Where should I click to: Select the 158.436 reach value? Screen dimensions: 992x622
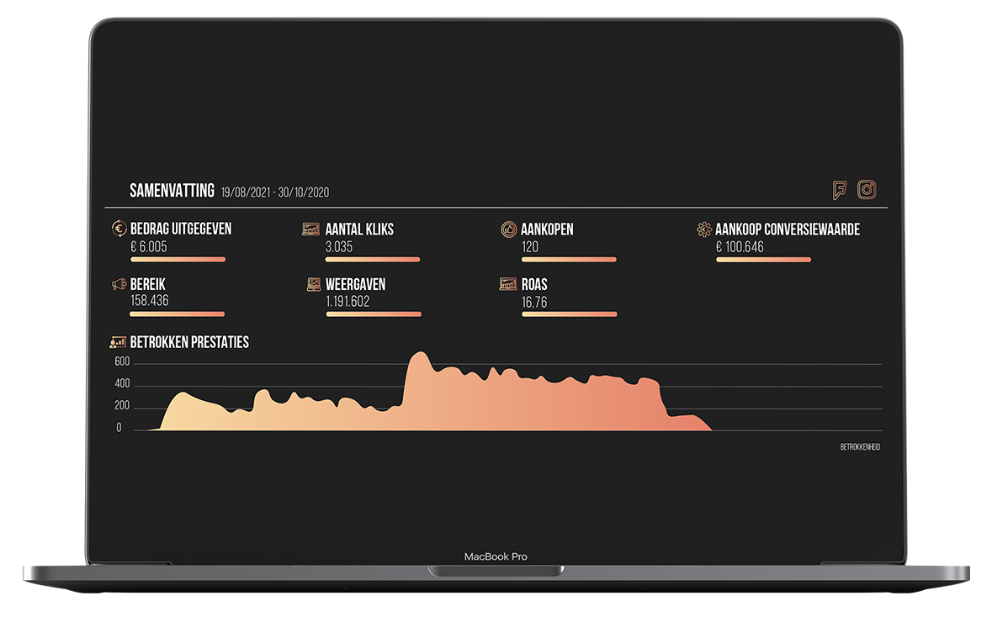click(x=150, y=301)
